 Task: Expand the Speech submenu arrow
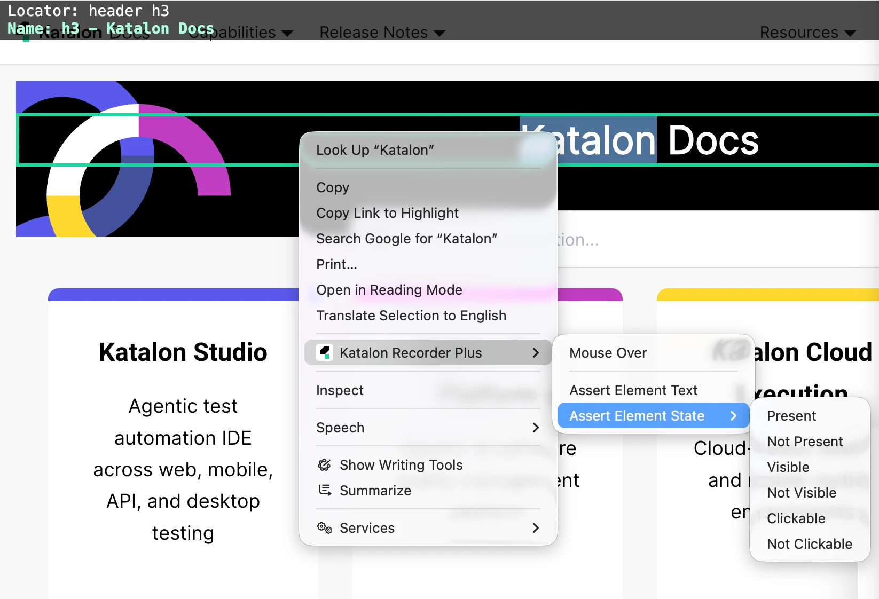[x=536, y=428]
